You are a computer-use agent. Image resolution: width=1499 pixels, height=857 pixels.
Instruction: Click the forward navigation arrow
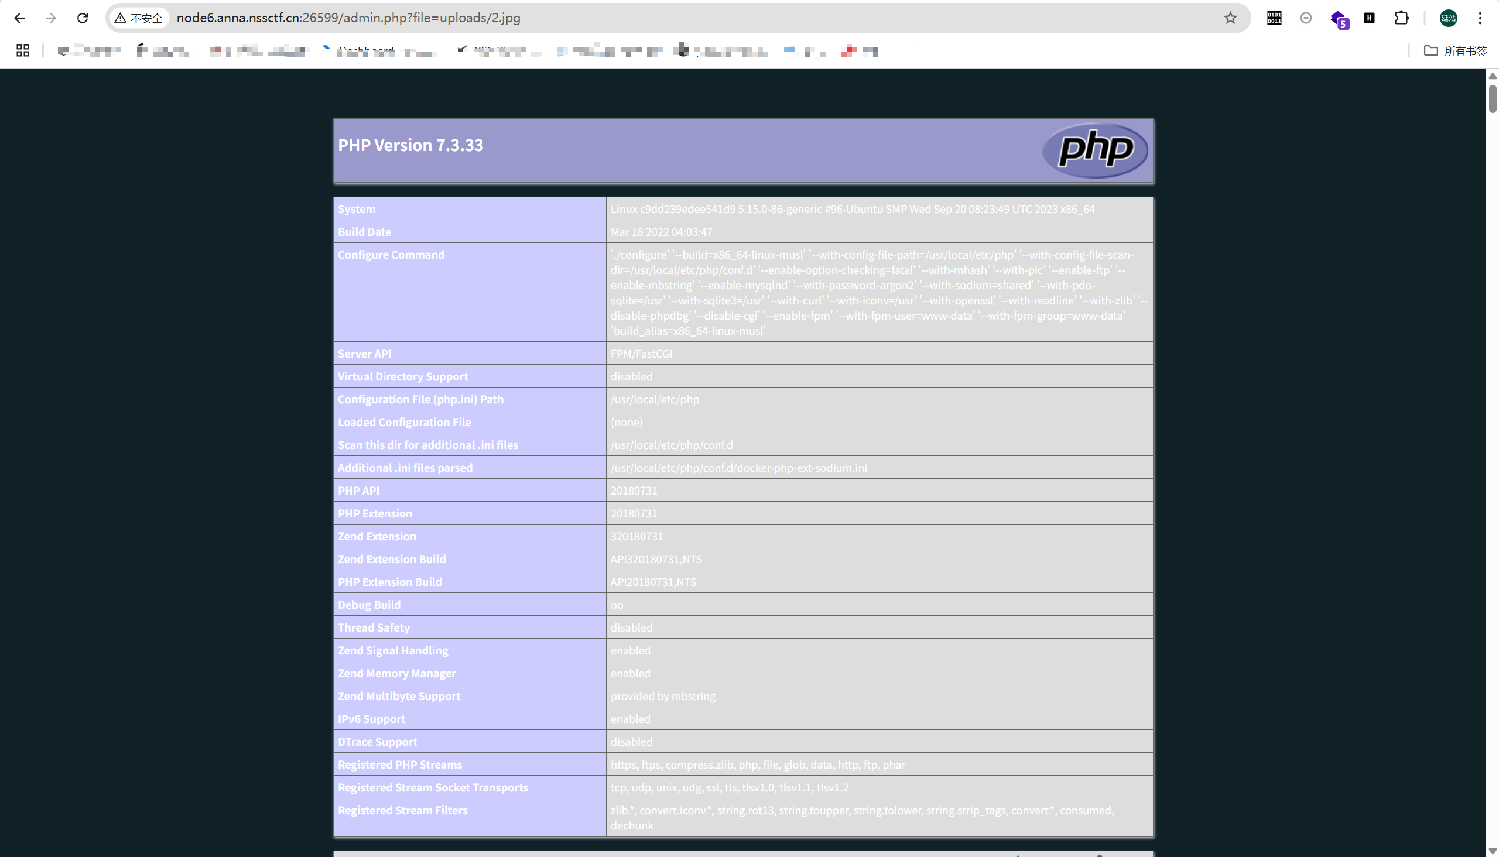pyautogui.click(x=50, y=18)
